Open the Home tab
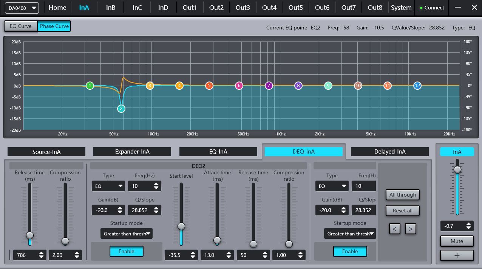The width and height of the screenshot is (482, 269). point(57,8)
